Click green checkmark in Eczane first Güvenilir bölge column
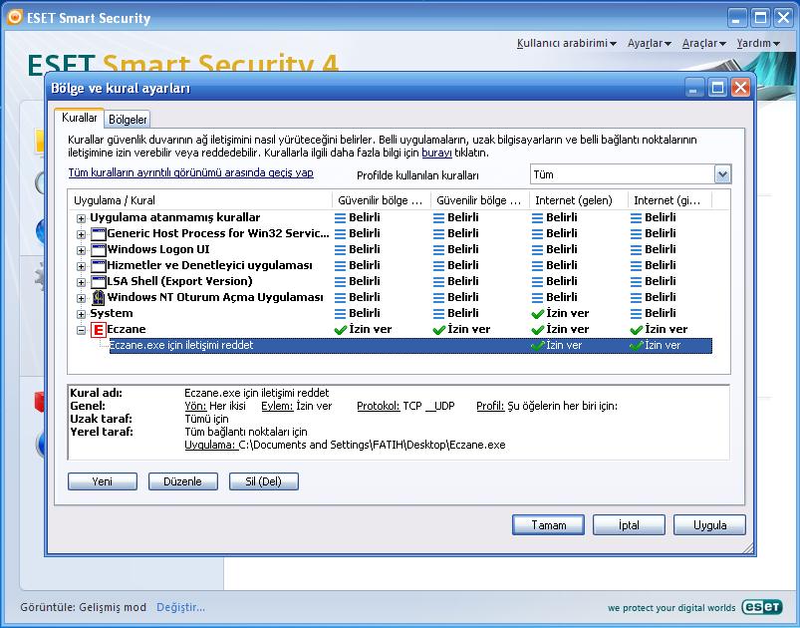The image size is (800, 628). (x=341, y=330)
